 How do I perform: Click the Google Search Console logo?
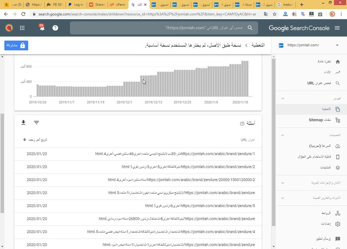299,28
